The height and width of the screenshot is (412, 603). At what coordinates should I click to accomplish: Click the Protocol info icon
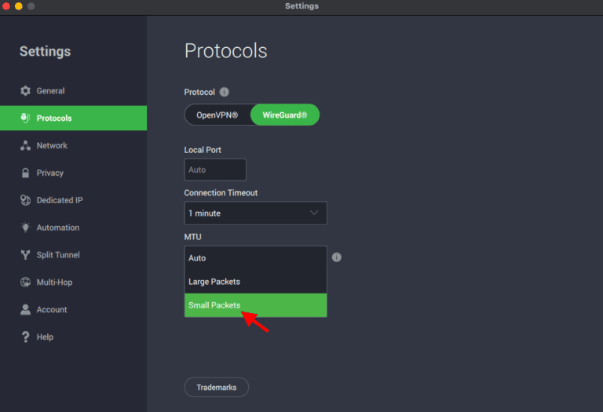[x=225, y=92]
